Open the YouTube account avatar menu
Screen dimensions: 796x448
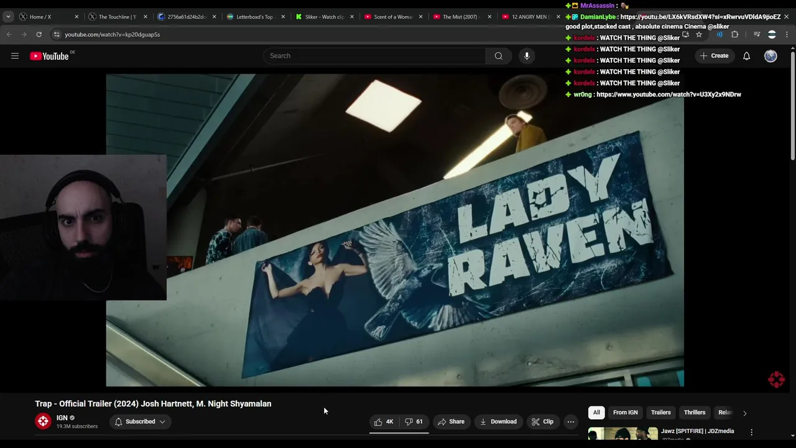771,56
